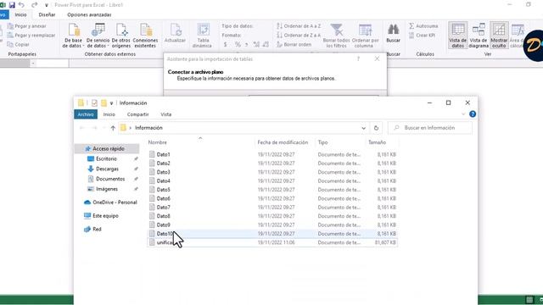
Task: Select the Dato3 file
Action: coord(272,172)
